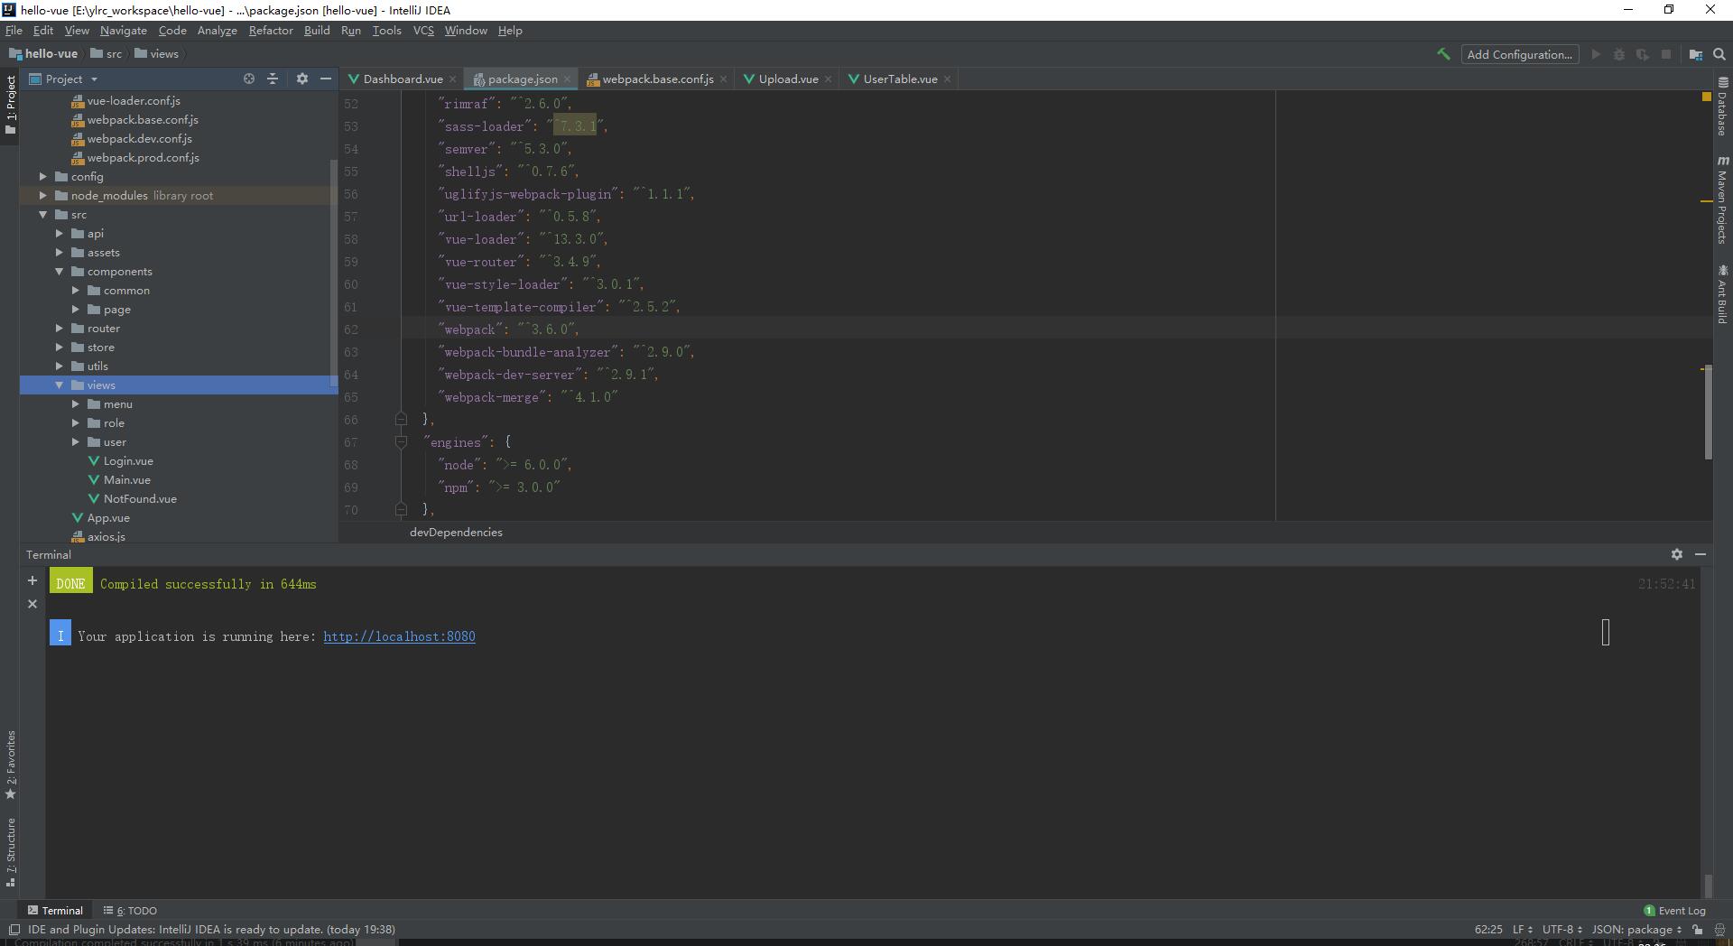
Task: Click the editor vertical scrollbar thumb
Action: click(1708, 412)
